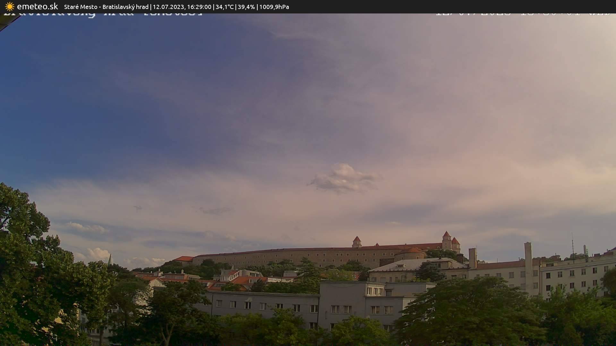The image size is (616, 346).
Task: Click the separator bar after the location name
Action: pyautogui.click(x=150, y=6)
